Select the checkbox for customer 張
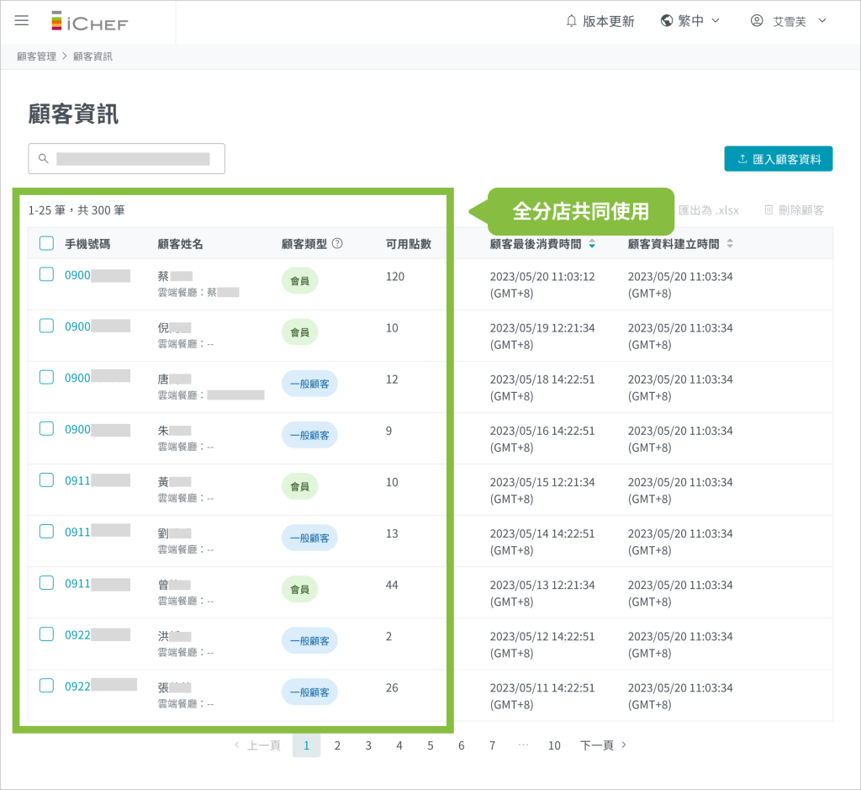 pos(47,686)
